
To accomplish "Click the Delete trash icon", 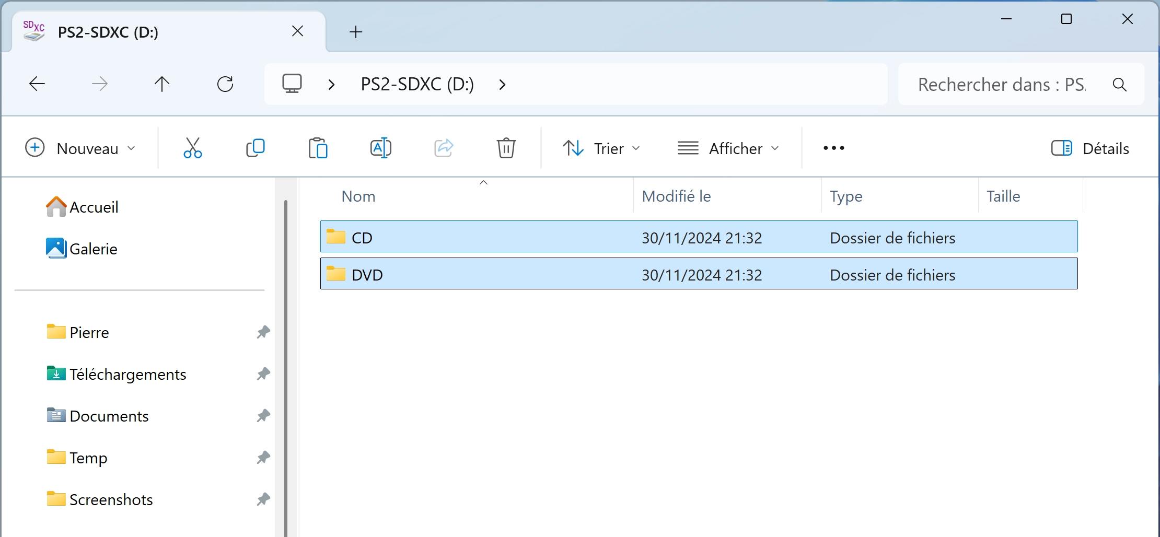I will 506,148.
